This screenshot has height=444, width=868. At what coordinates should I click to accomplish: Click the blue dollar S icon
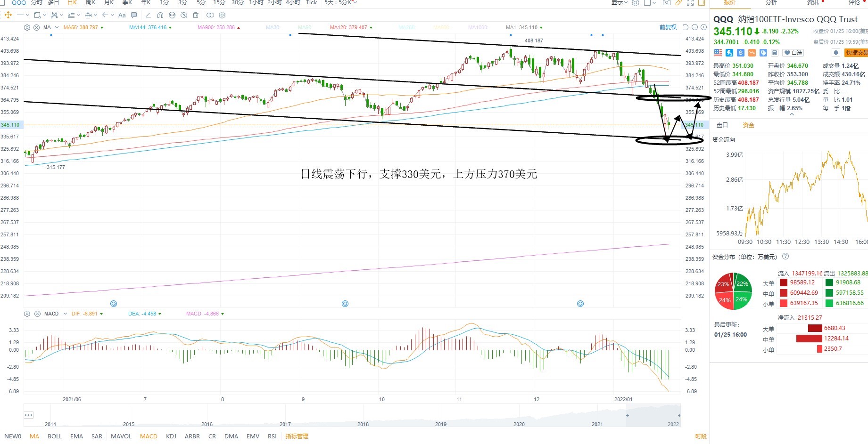[x=741, y=53]
